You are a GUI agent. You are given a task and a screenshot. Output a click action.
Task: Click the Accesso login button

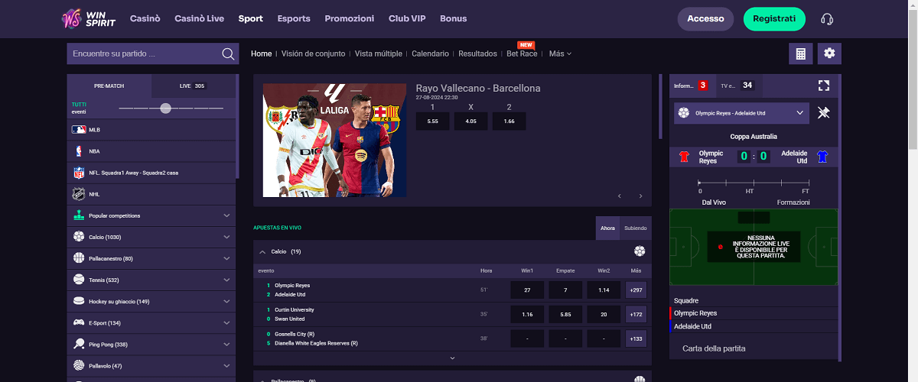pos(705,19)
